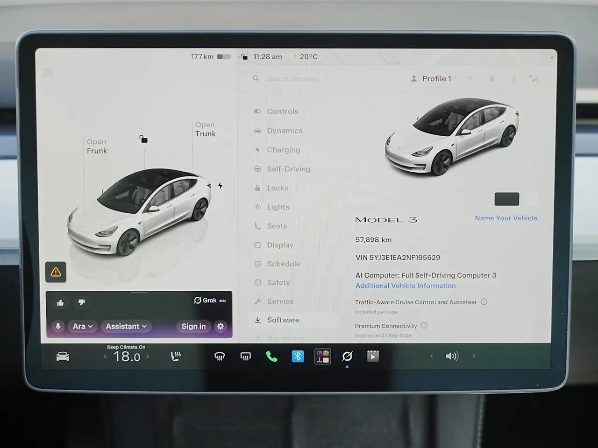The width and height of the screenshot is (598, 448).
Task: Select the white color swatch
Action: click(531, 199)
